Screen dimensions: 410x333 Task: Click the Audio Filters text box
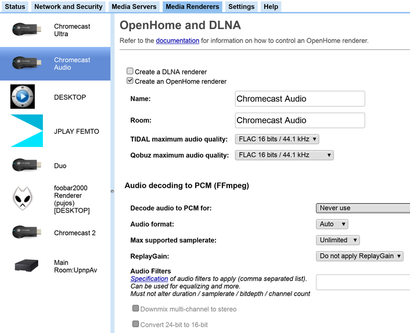point(363,282)
